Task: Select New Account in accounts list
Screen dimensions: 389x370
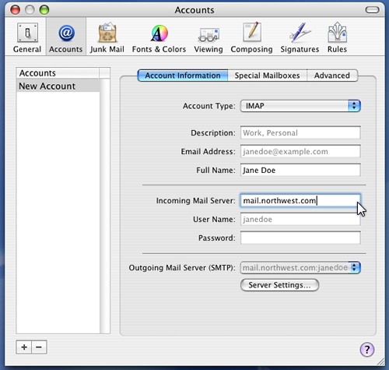Action: point(58,86)
